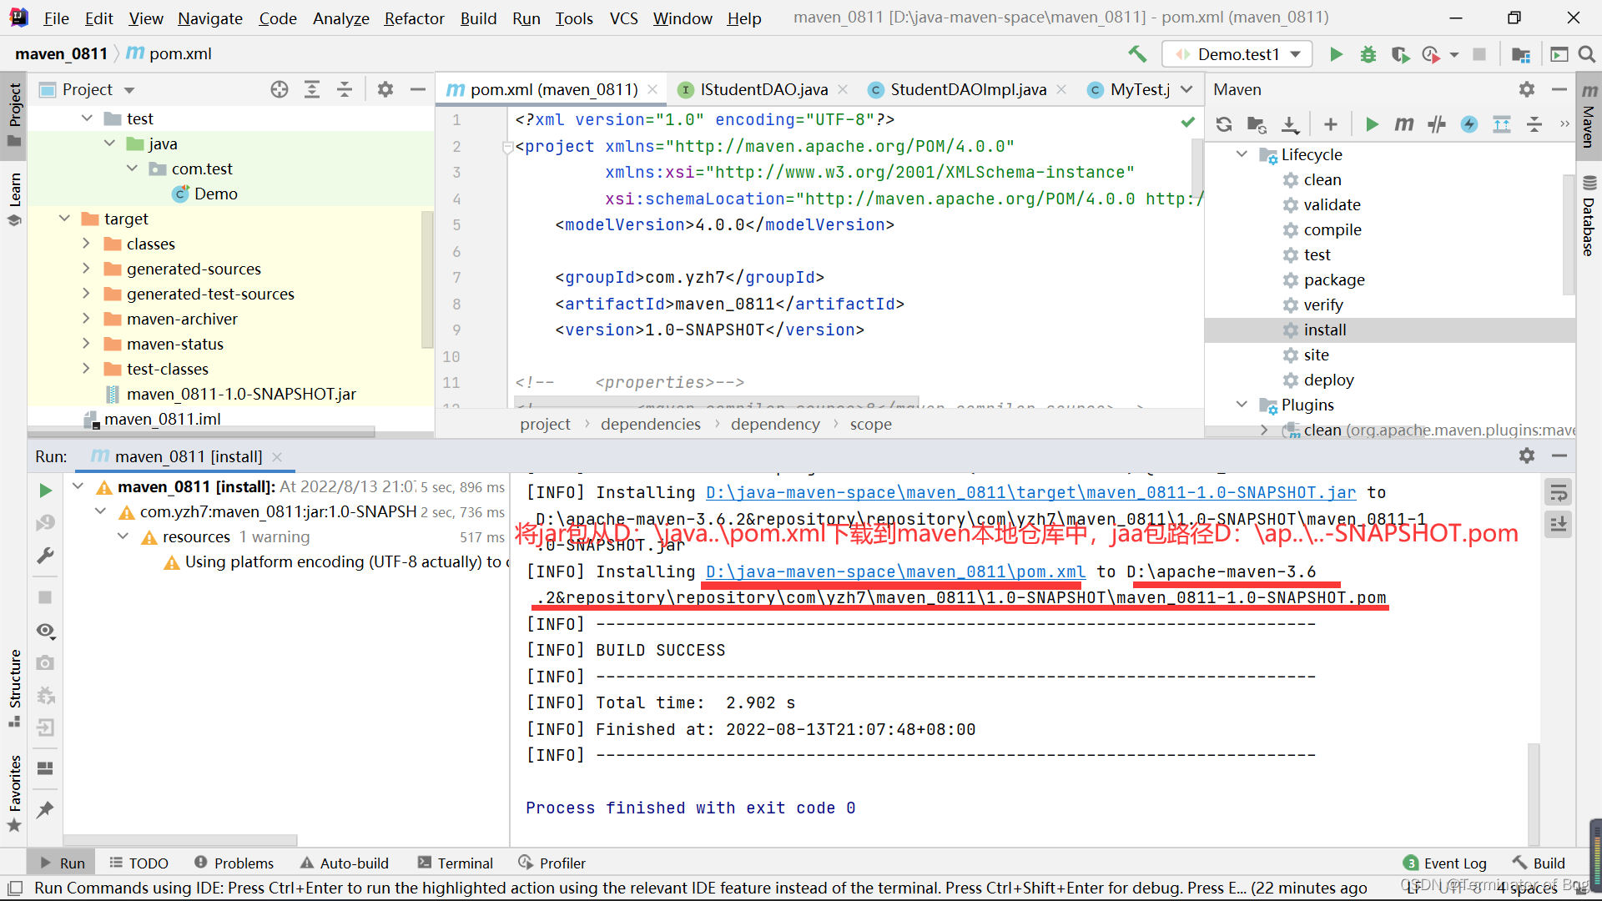Select maven_0811-1.0-SNAPSHOT.jar file
The image size is (1602, 901).
pos(240,394)
